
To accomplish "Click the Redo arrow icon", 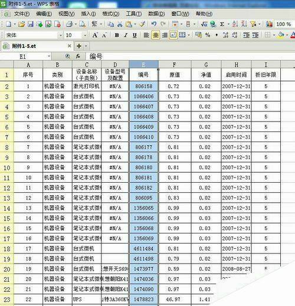I will click(x=163, y=24).
